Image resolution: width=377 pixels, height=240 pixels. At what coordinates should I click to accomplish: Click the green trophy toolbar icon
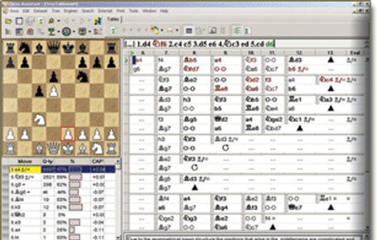52,32
